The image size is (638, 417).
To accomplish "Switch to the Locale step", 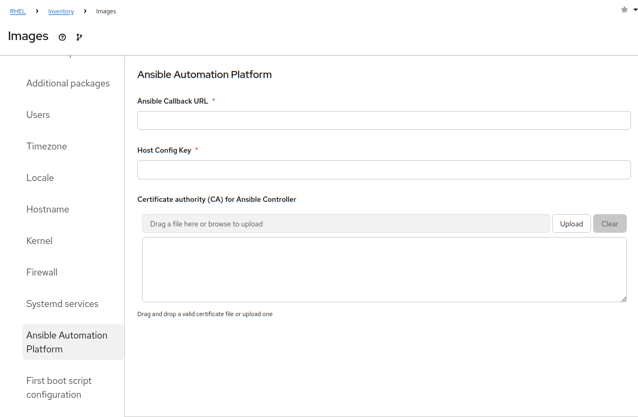I will [x=40, y=178].
